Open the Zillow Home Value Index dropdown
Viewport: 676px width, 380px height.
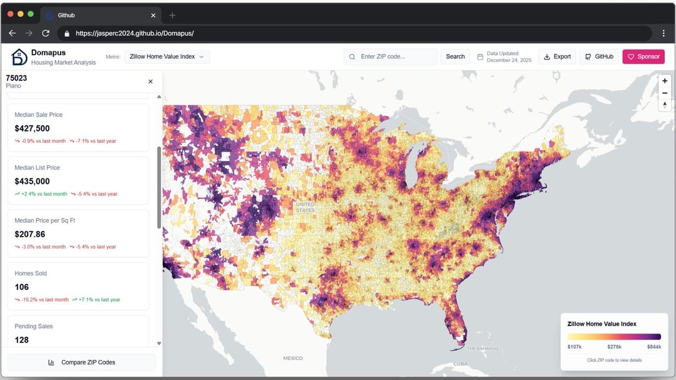point(167,57)
